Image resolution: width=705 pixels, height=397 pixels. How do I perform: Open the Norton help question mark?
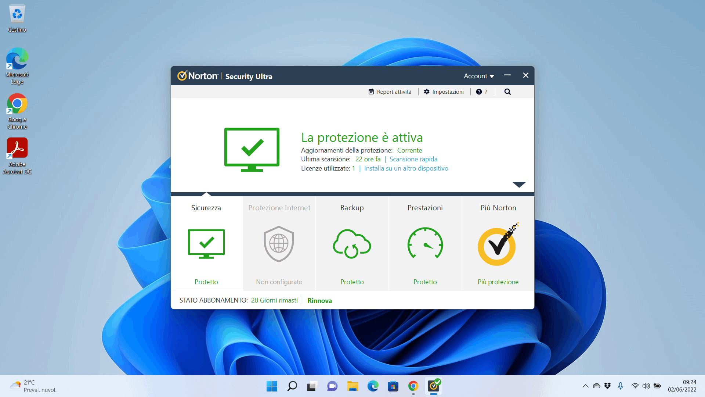(x=482, y=92)
